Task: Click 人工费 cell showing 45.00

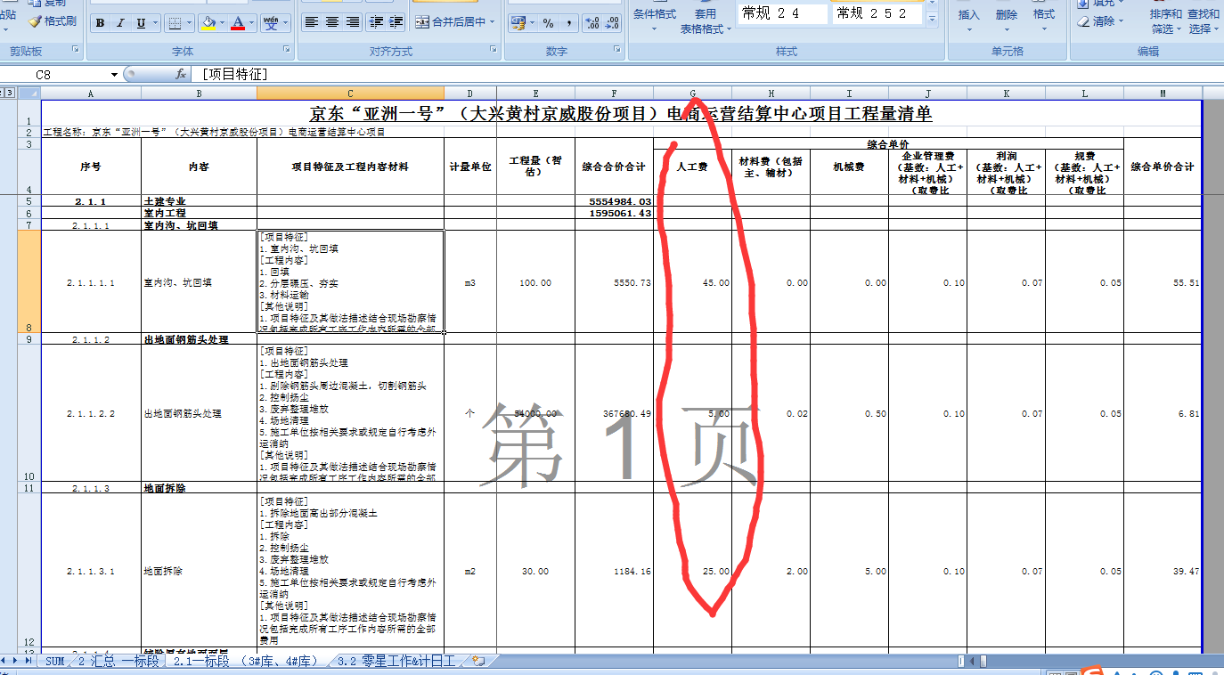Action: click(693, 282)
